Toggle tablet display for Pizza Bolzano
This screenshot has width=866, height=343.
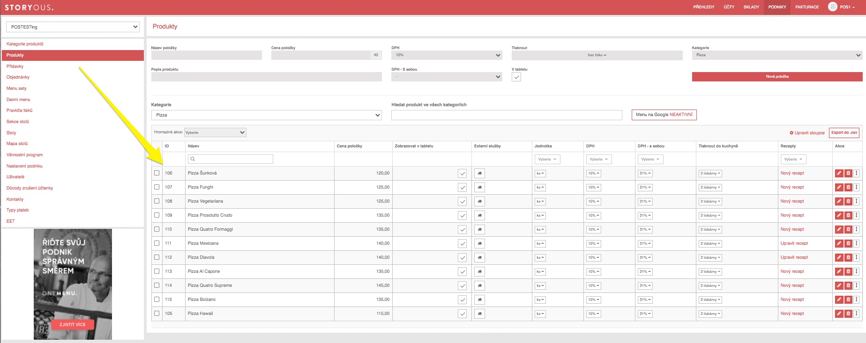coord(463,299)
